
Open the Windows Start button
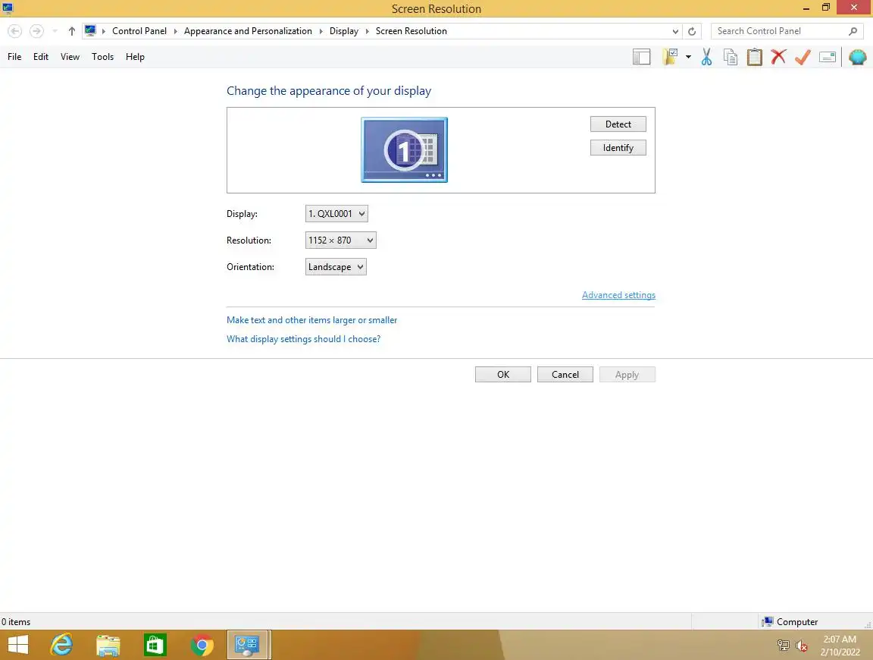pos(18,645)
